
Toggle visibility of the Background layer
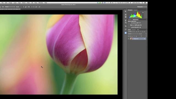pos(129,39)
